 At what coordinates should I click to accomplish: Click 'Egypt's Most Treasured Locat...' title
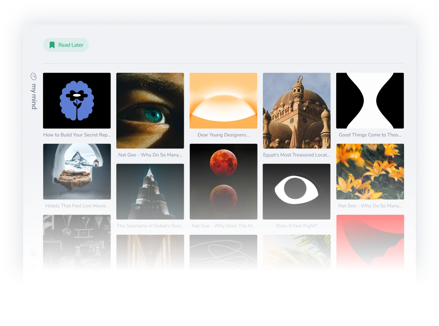pos(297,155)
